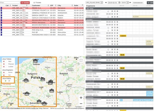Click the category icon of MIEJSKIE PRZEDSIĘB ticket
This screenshot has width=156, height=111.
click(x=1, y=27)
